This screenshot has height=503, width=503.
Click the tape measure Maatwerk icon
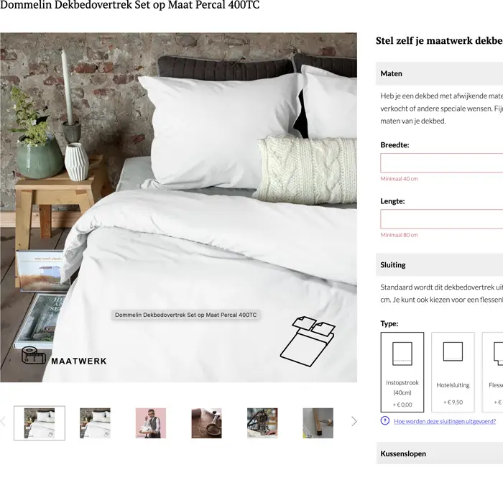coord(33,355)
